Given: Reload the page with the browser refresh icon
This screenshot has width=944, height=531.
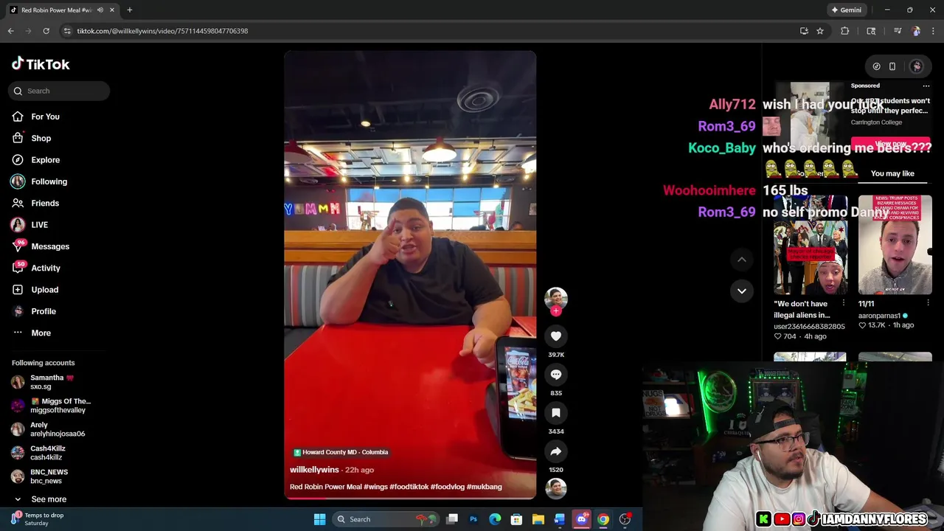Looking at the screenshot, I should click(x=46, y=31).
